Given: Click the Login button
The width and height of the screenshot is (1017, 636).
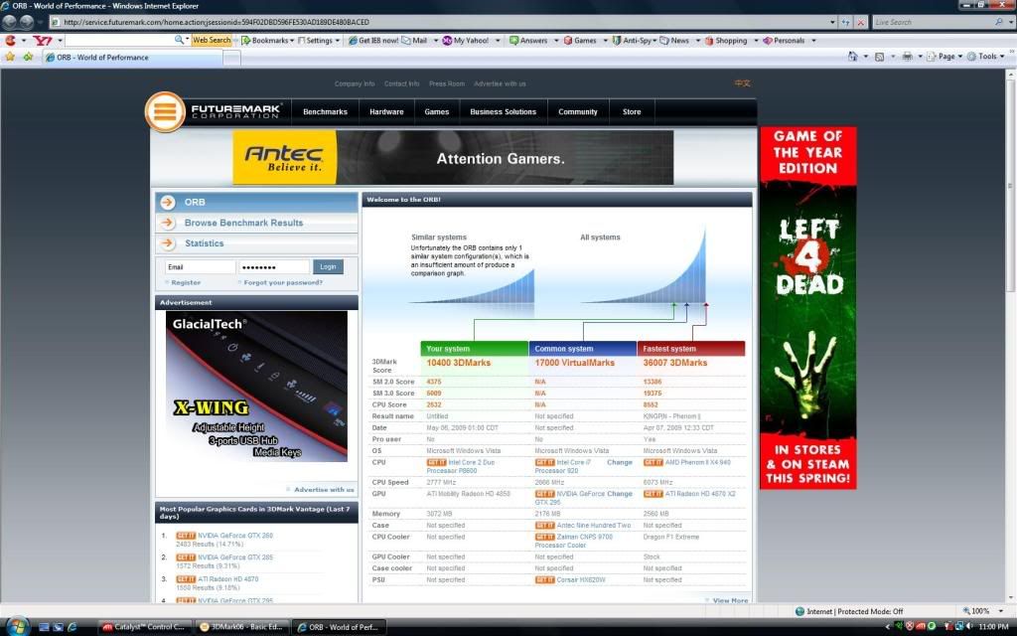Looking at the screenshot, I should [328, 266].
